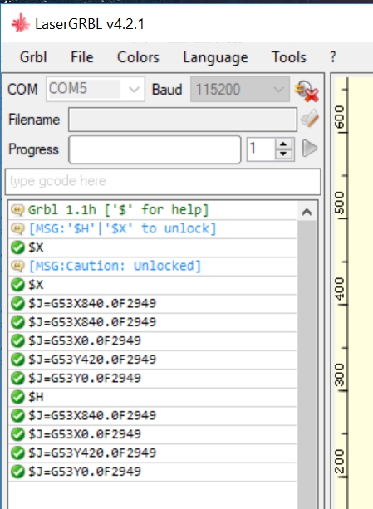This screenshot has width=373, height=509.
Task: Click the run program play button
Action: coord(310,149)
